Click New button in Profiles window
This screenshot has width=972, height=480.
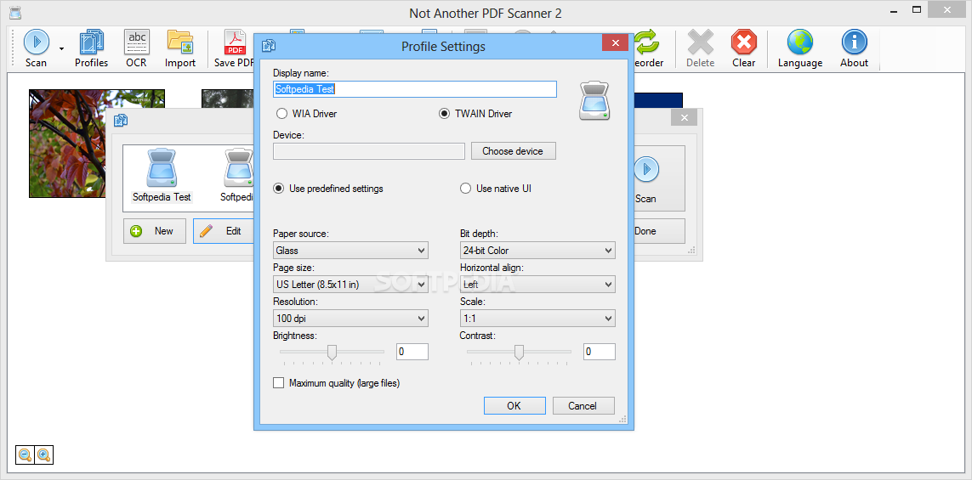click(155, 231)
